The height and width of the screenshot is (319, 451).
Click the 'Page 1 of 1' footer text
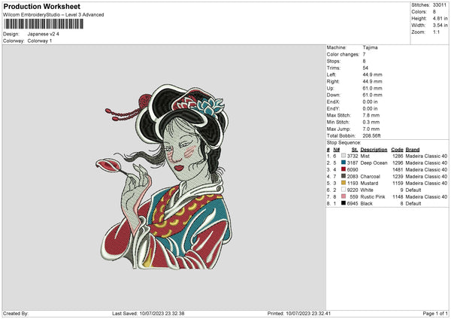[x=435, y=313]
